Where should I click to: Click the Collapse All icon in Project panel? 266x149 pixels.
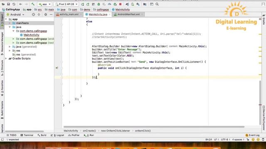39,15
